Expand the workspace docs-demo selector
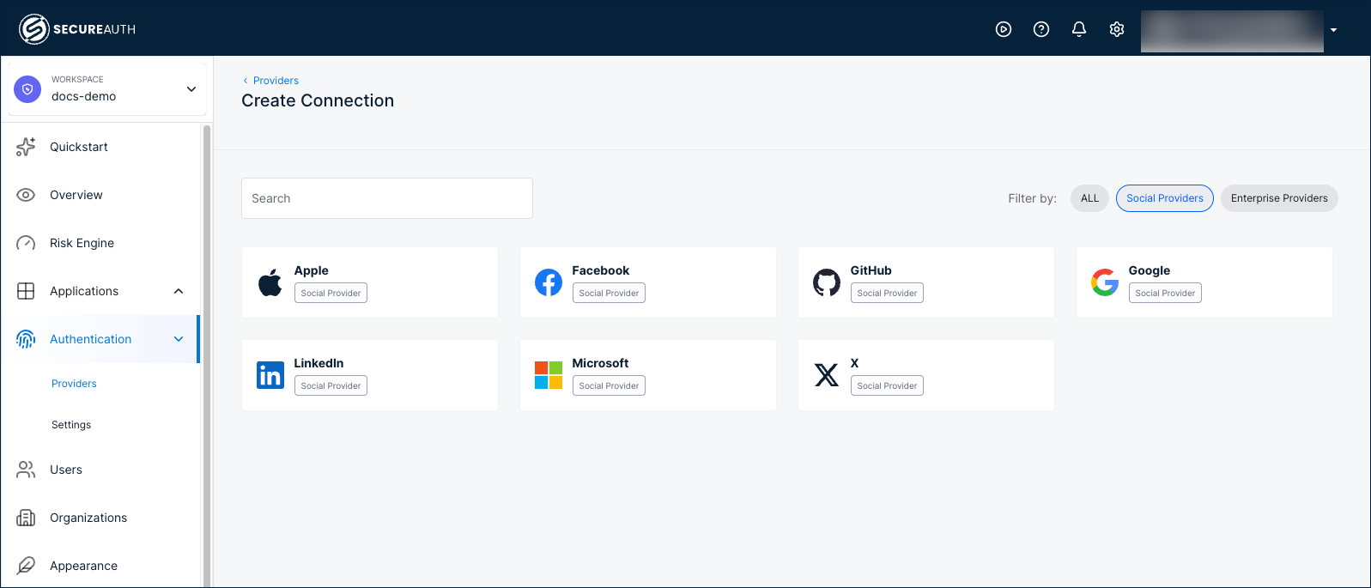The width and height of the screenshot is (1371, 588). [191, 88]
